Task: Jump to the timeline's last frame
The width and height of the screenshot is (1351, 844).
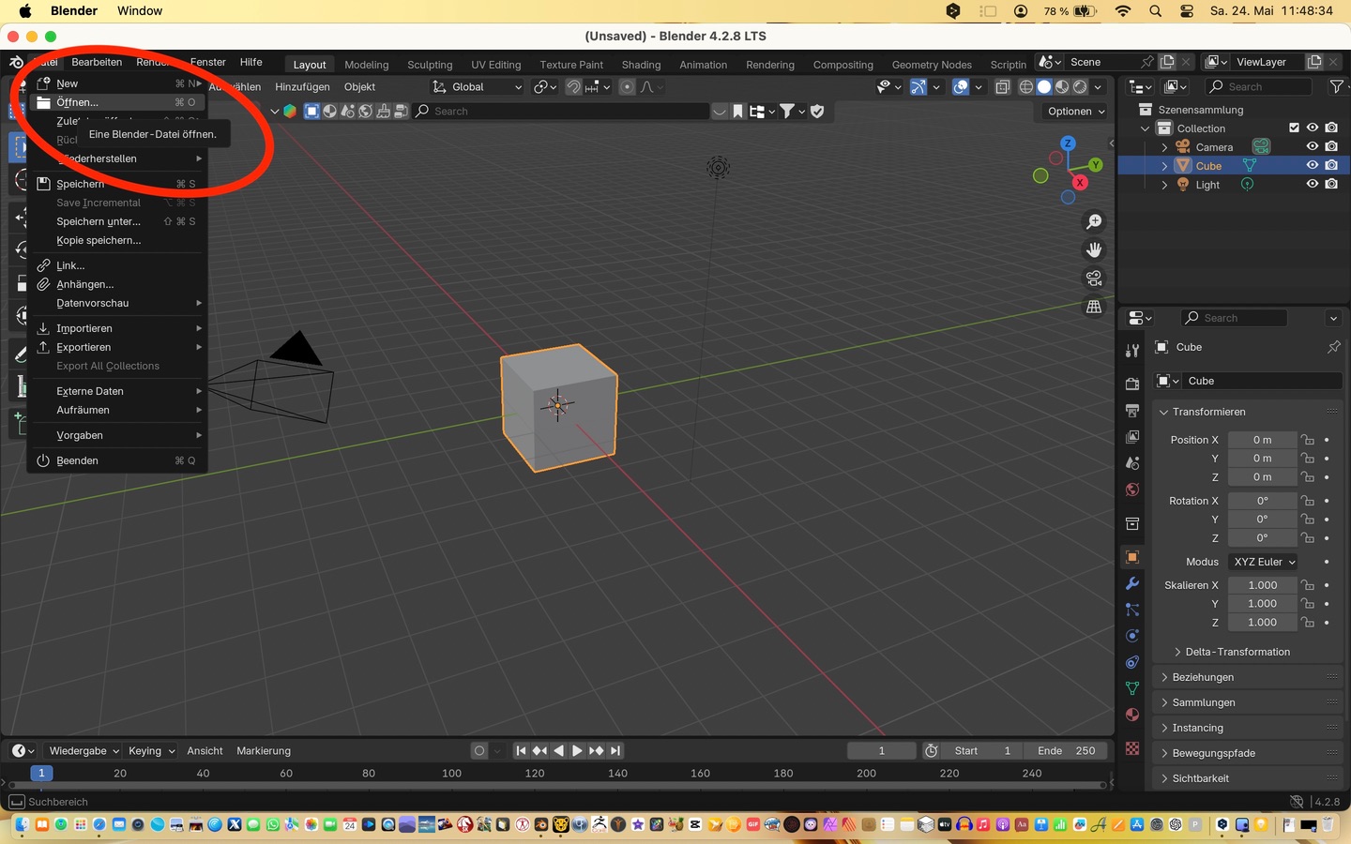Action: click(615, 751)
